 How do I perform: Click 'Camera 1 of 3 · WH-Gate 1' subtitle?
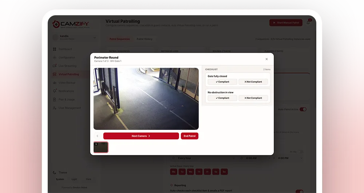[x=108, y=61]
